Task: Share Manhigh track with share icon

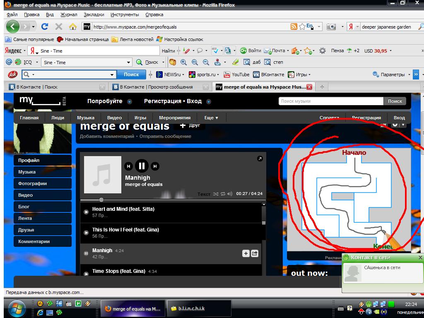Action: click(x=255, y=253)
